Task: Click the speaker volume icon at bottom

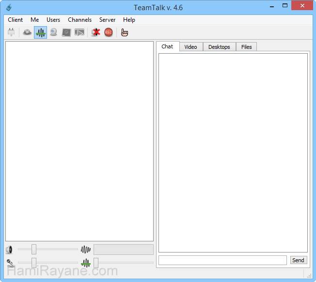Action: tap(9, 250)
